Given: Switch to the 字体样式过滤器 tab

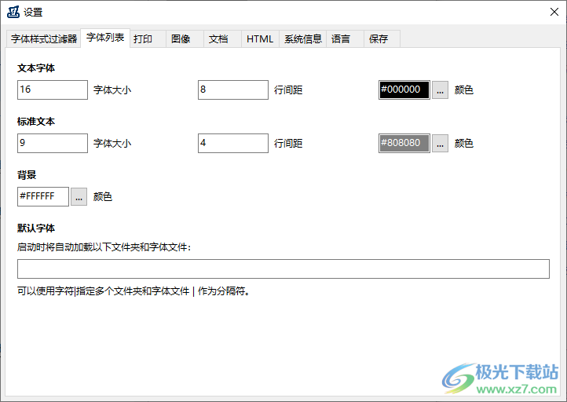Looking at the screenshot, I should click(43, 38).
